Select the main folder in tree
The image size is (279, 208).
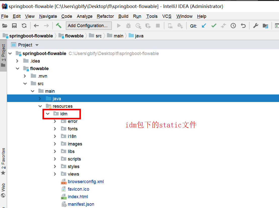(x=50, y=91)
